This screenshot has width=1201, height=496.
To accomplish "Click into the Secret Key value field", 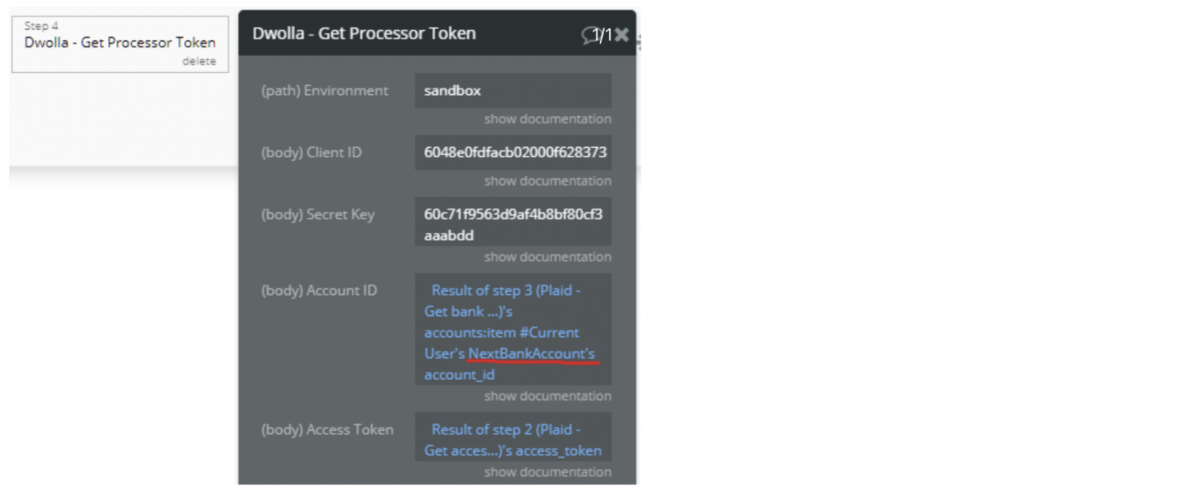I will pos(513,224).
